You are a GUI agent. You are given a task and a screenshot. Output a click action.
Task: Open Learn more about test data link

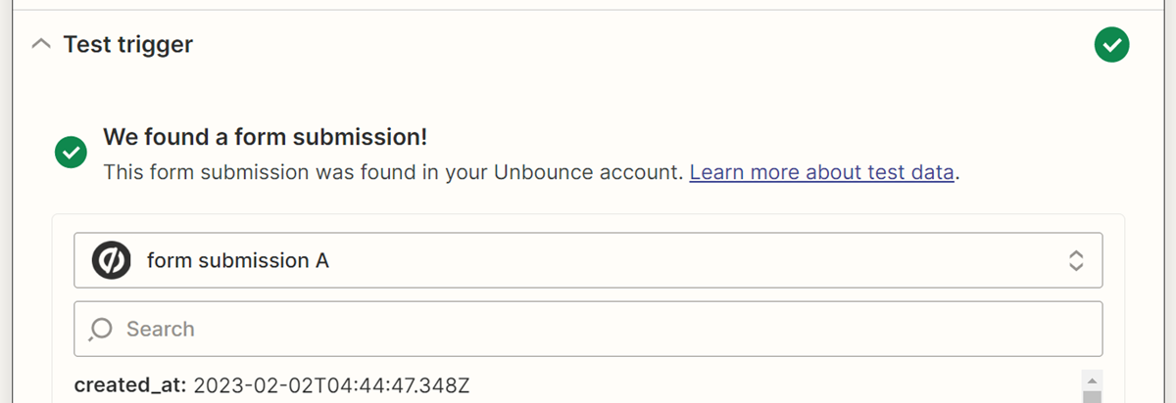point(821,173)
